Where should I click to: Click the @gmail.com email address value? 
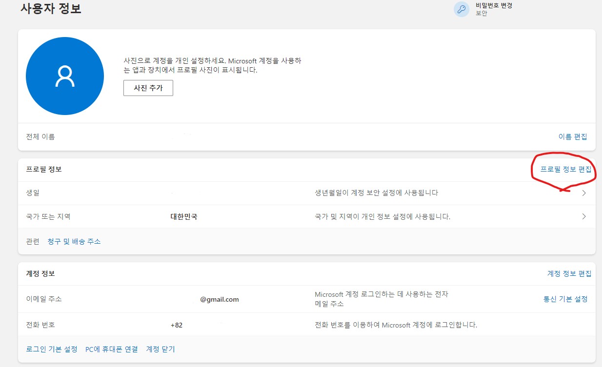click(220, 299)
